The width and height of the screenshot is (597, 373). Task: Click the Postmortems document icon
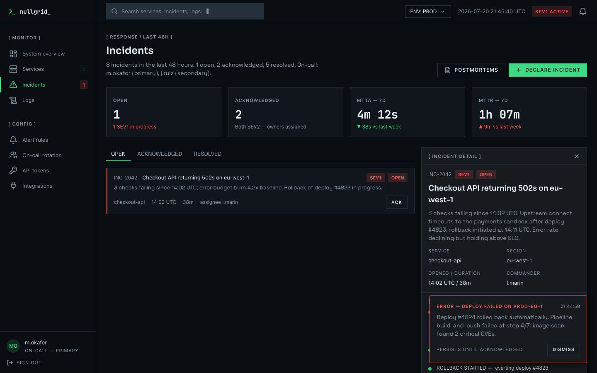tap(448, 70)
